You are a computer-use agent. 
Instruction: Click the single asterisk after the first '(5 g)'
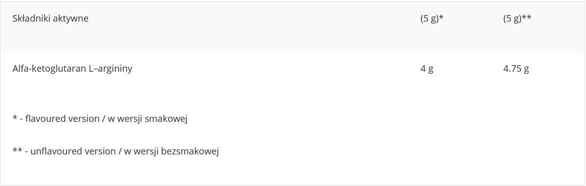point(441,17)
